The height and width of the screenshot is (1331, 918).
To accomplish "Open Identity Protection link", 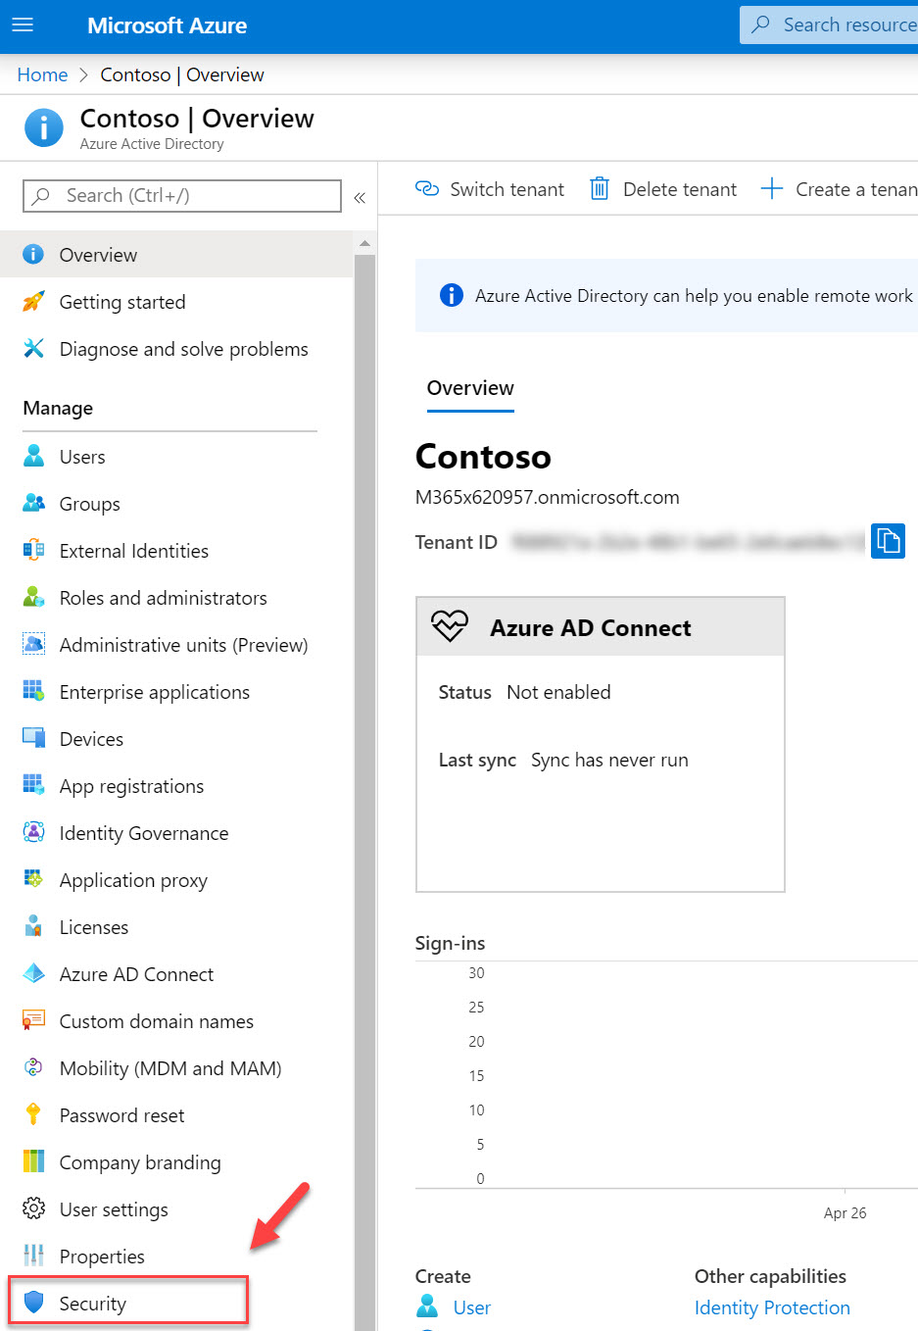I will tap(771, 1307).
